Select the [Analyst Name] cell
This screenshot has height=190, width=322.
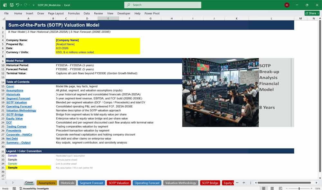click(98, 44)
